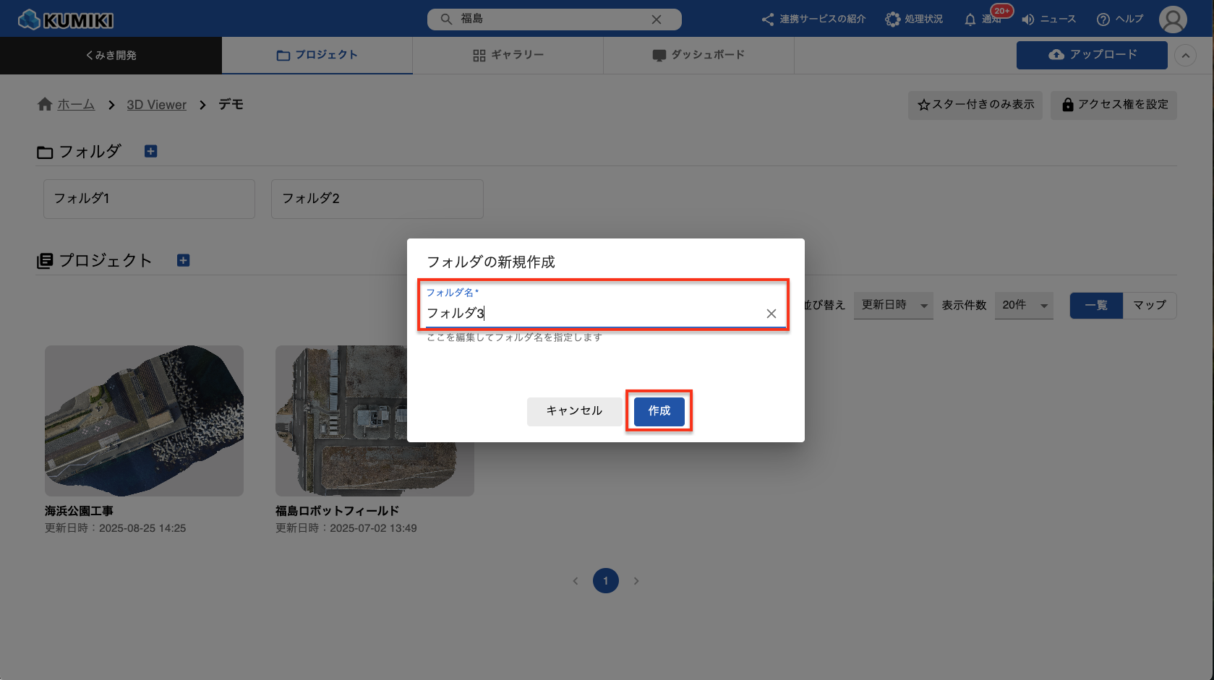The image size is (1214, 680).
Task: Open the notifications bell icon
Action: click(x=970, y=20)
